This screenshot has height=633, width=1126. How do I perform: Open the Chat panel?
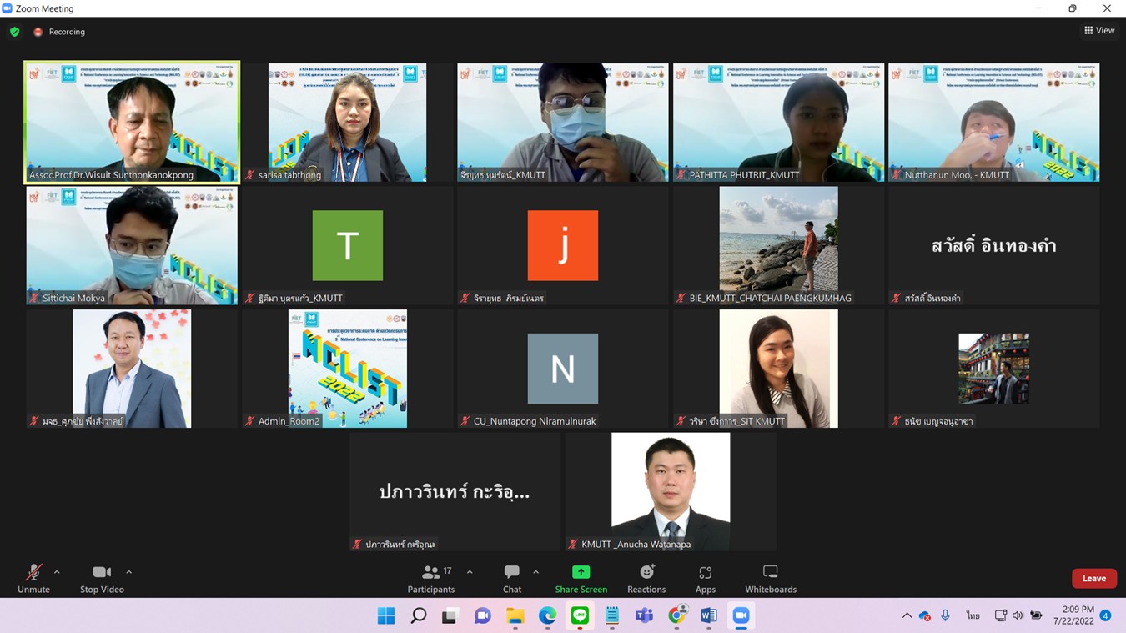[x=512, y=578]
